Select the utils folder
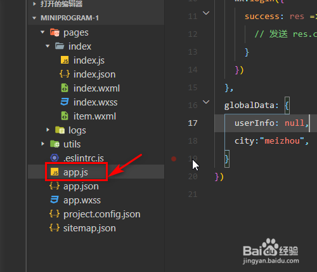The height and width of the screenshot is (272, 317). click(72, 144)
